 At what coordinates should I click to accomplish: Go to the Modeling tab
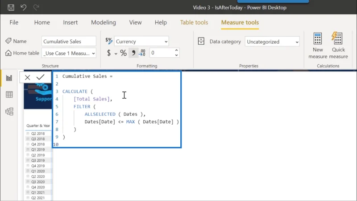click(104, 22)
